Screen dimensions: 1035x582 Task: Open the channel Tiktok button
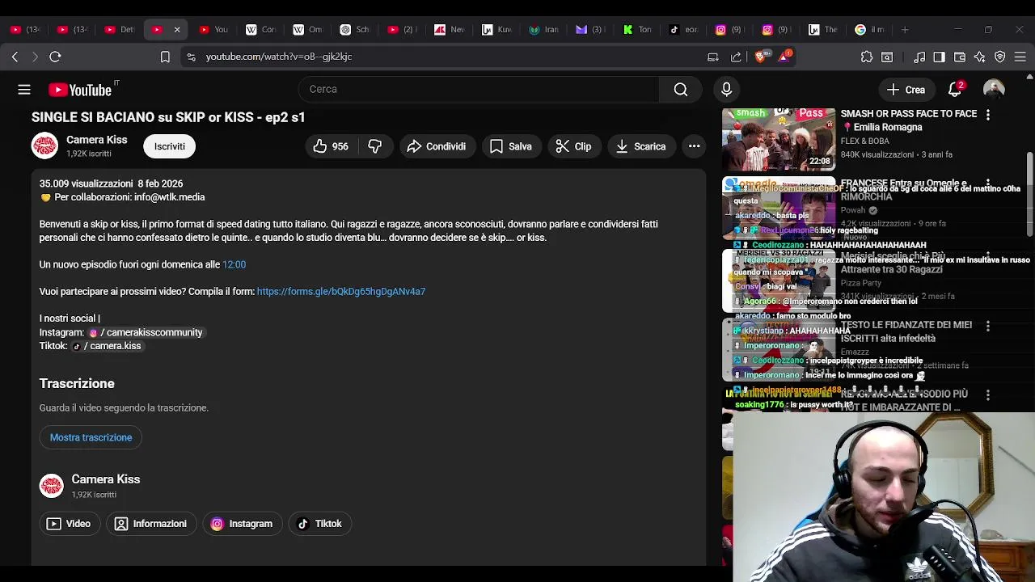coord(320,524)
